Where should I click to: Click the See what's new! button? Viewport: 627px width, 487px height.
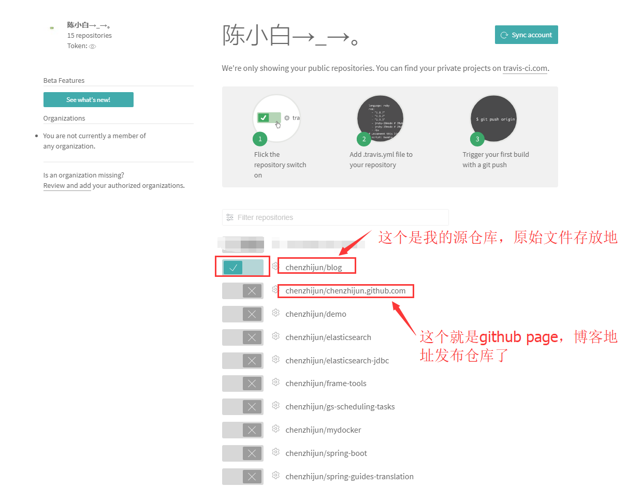tap(88, 100)
